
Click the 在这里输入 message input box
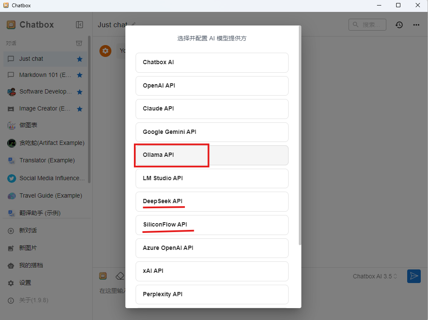click(112, 291)
